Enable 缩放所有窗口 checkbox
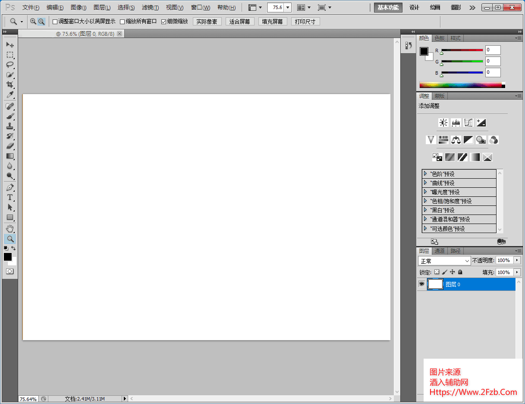Image resolution: width=525 pixels, height=404 pixels. pos(122,22)
